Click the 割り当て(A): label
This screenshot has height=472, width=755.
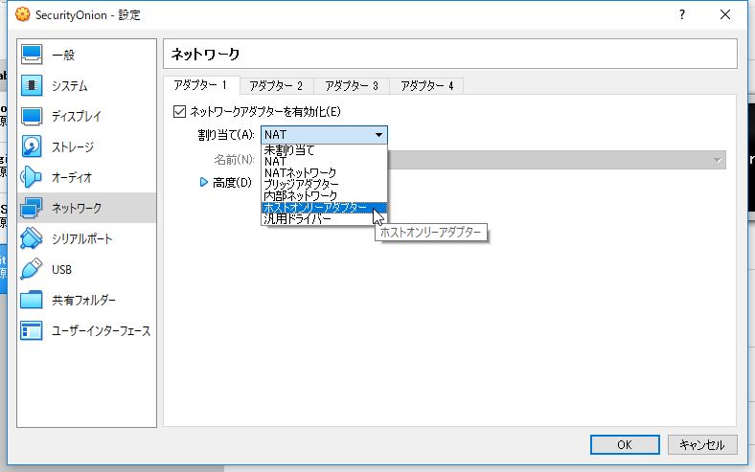[226, 135]
